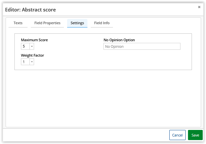Click the Weight Factor value showing 1

coord(25,62)
